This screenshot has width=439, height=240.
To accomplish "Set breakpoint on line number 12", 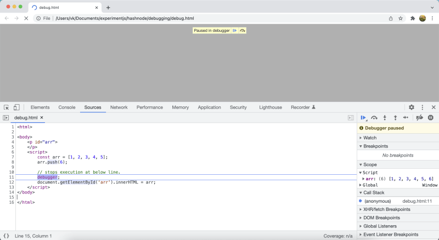I will tap(12, 182).
